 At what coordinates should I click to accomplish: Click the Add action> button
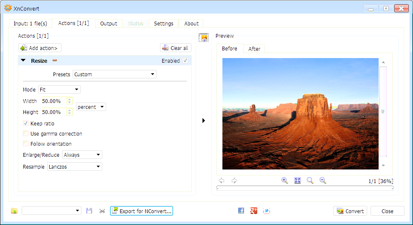click(x=40, y=48)
